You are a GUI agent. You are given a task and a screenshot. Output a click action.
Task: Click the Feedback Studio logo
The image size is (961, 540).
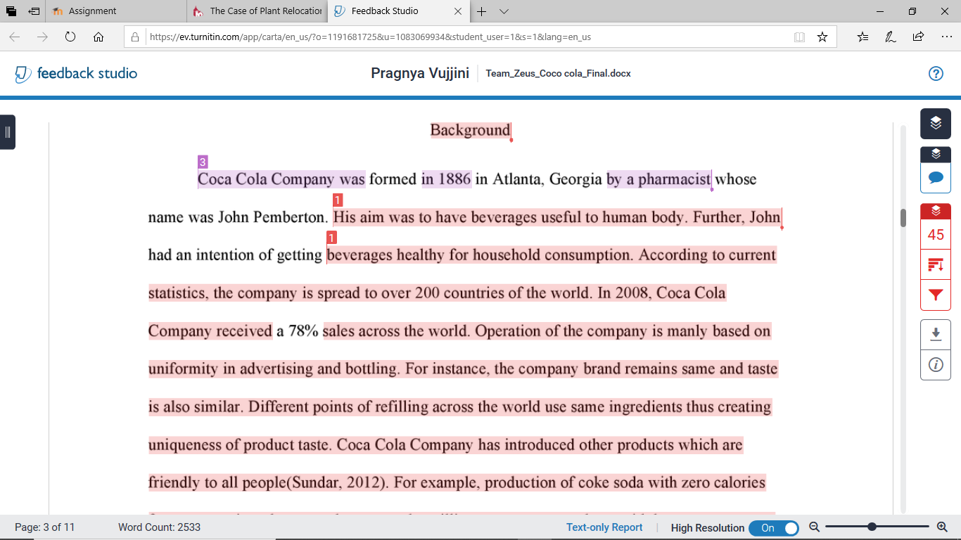76,73
